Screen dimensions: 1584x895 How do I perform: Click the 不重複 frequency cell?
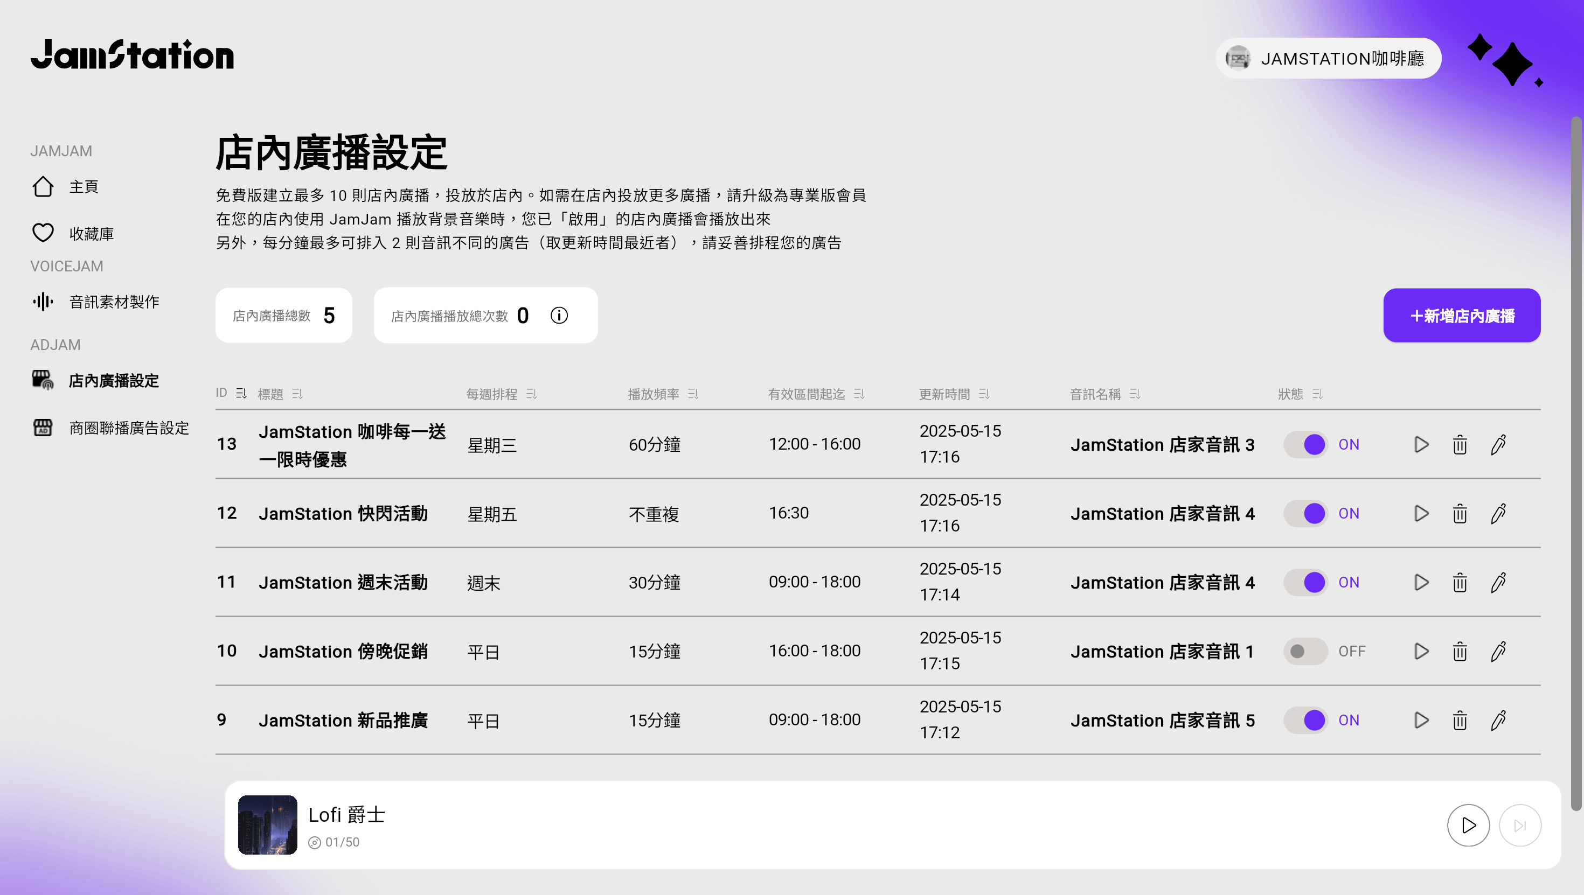click(654, 513)
